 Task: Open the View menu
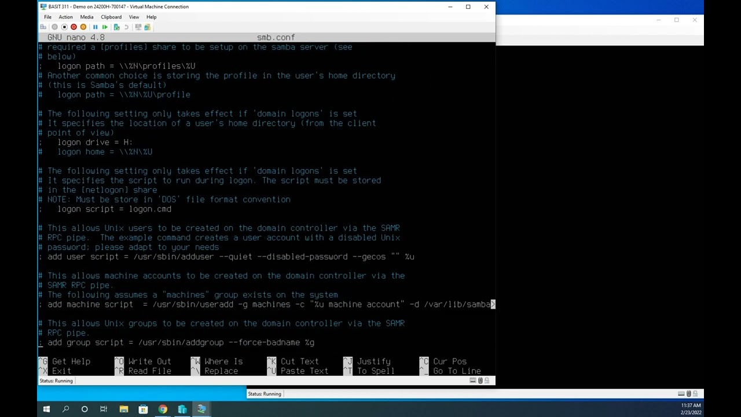pyautogui.click(x=134, y=17)
